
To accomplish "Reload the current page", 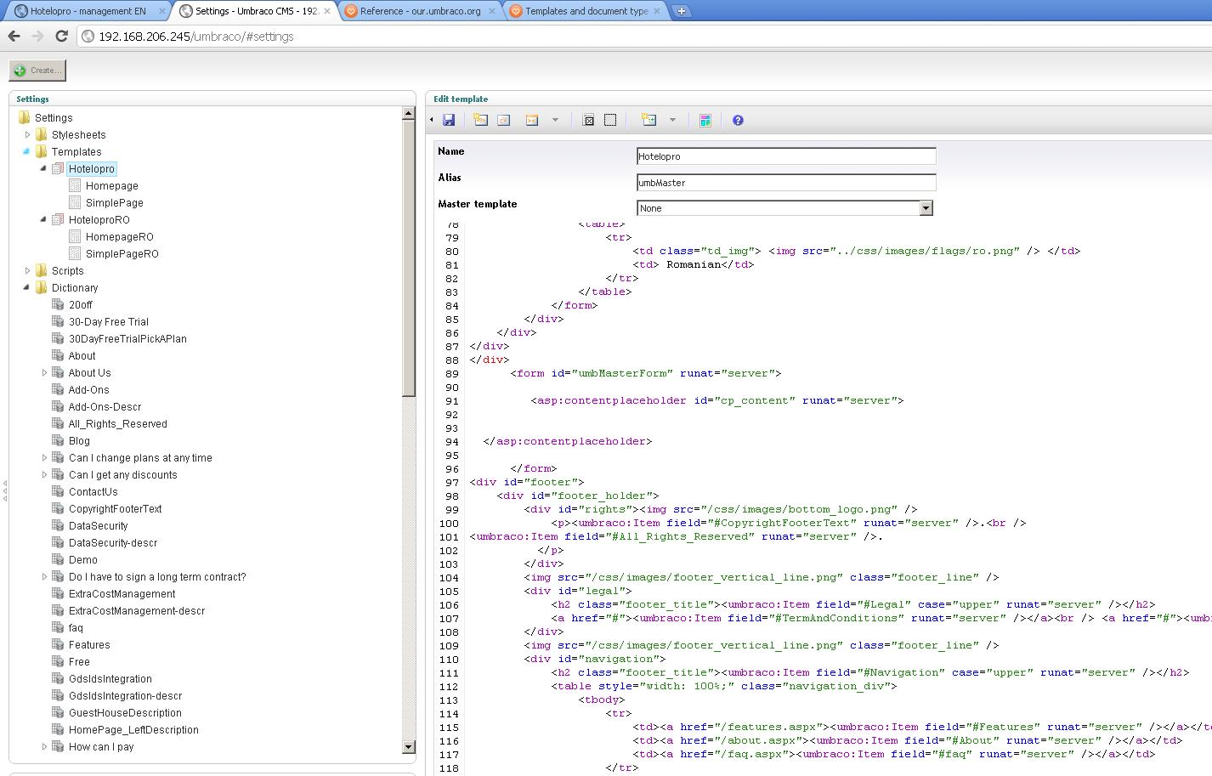I will click(x=61, y=36).
